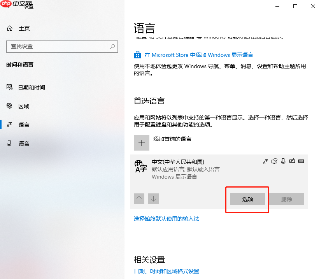Viewport: 319px width, 279px height.
Task: Click the move language up arrow
Action: (x=139, y=198)
